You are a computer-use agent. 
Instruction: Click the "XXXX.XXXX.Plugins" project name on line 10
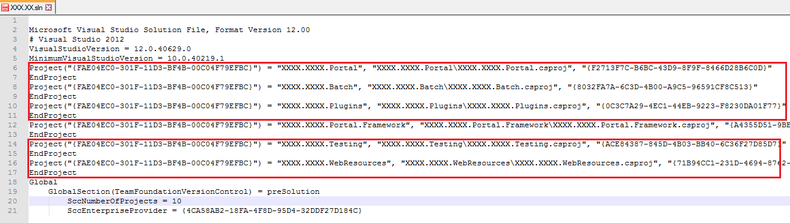click(x=322, y=106)
